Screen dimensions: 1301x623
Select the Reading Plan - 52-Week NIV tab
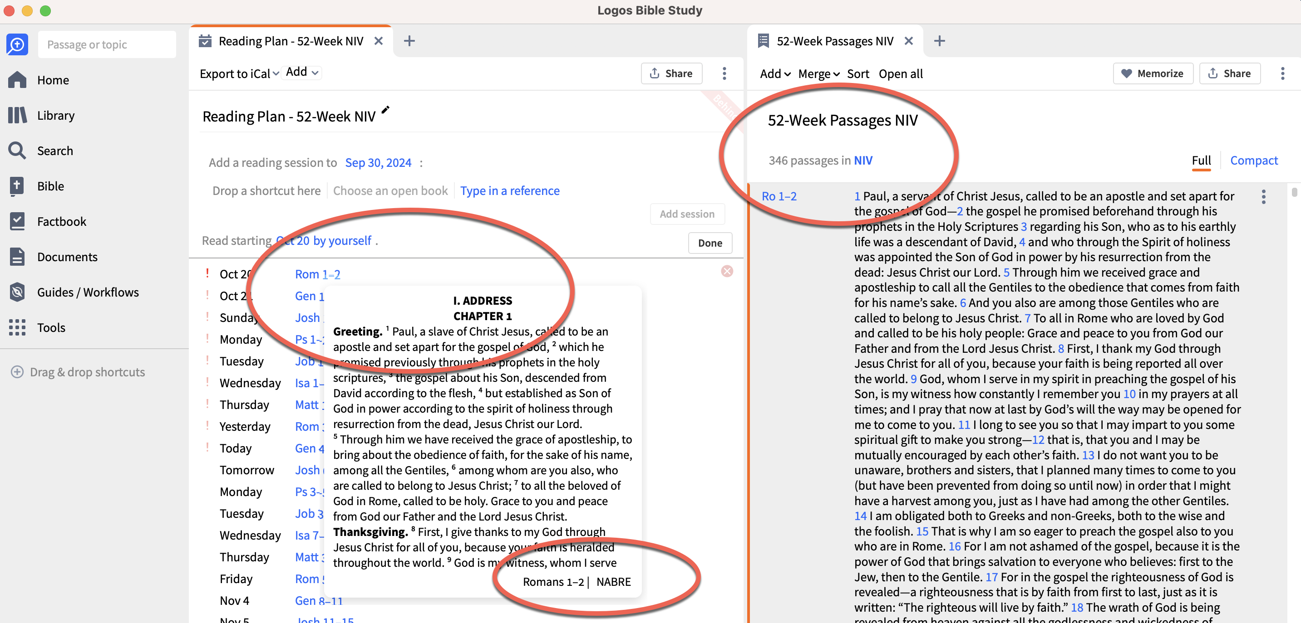(x=291, y=41)
